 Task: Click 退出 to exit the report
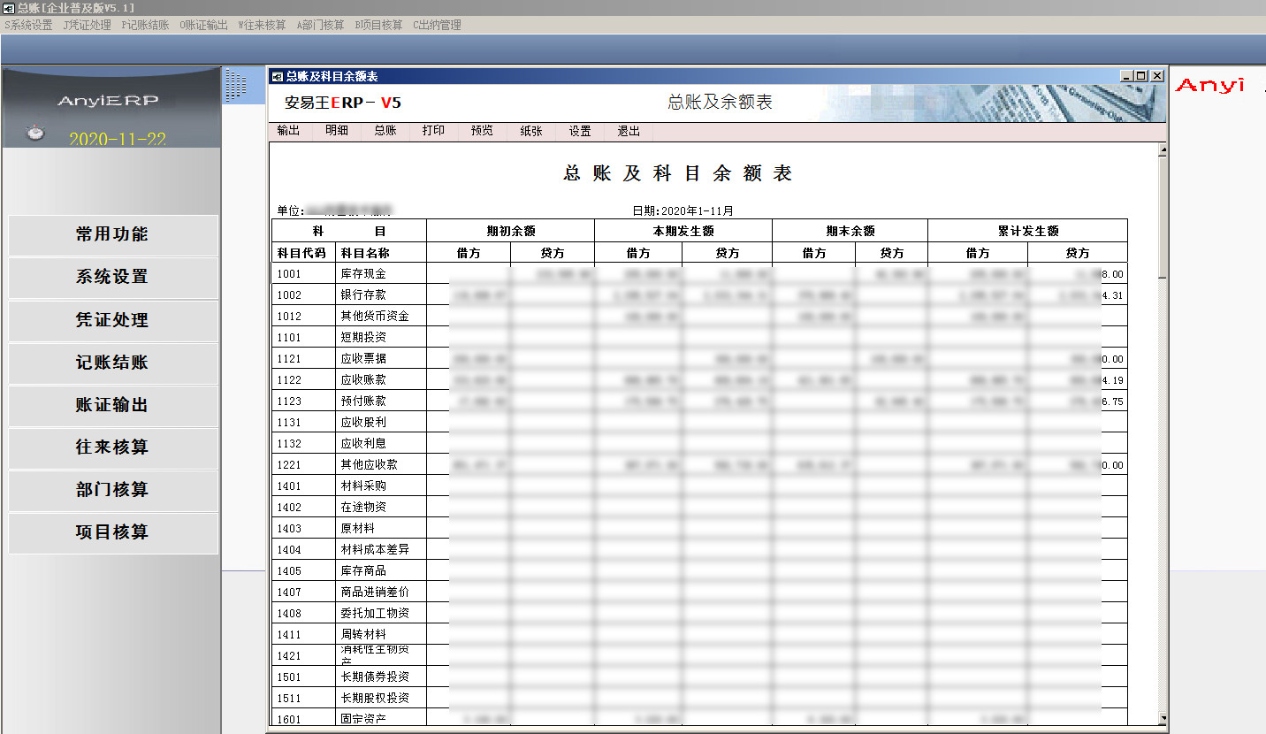(x=629, y=131)
